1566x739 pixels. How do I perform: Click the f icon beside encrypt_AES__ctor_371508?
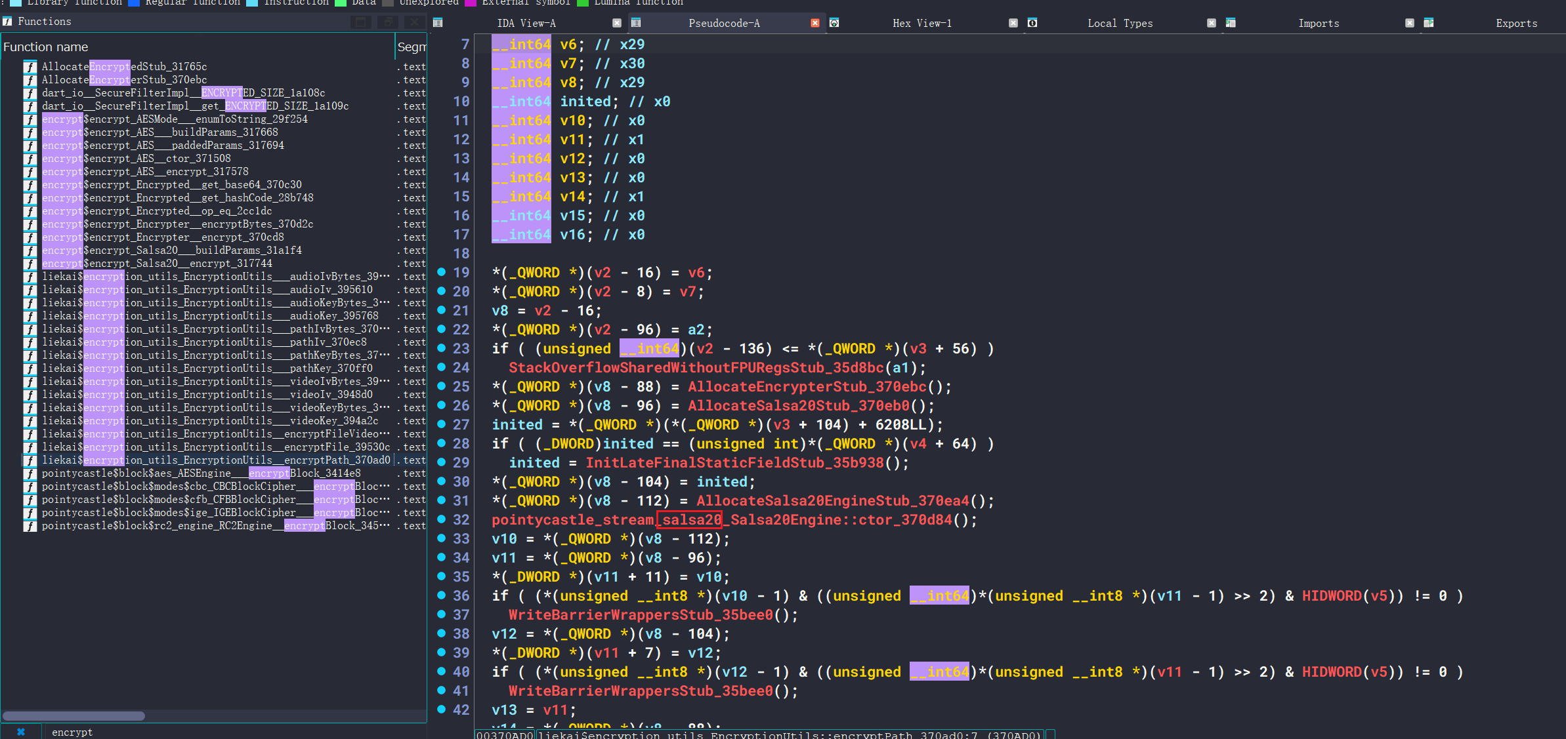coord(30,159)
